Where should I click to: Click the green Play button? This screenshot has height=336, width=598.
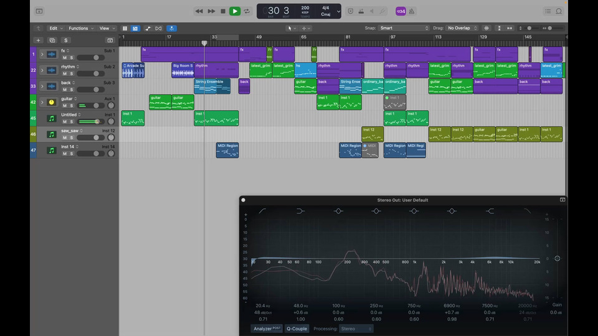(x=235, y=11)
